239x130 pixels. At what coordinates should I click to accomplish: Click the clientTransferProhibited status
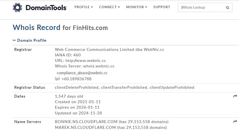(x=124, y=87)
